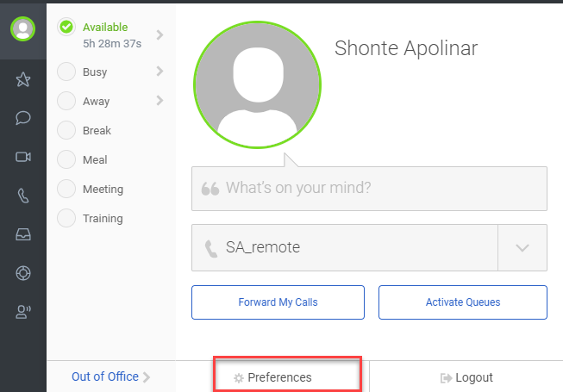
Task: Select the Meal status radio button
Action: 66,159
